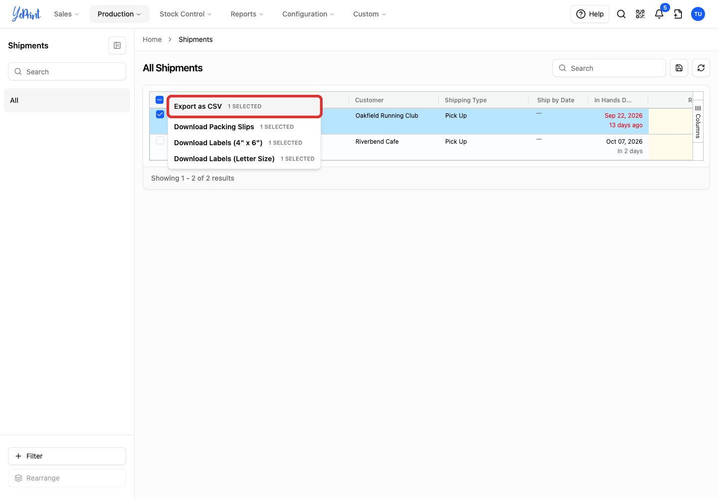Open the Columns side panel

click(698, 122)
